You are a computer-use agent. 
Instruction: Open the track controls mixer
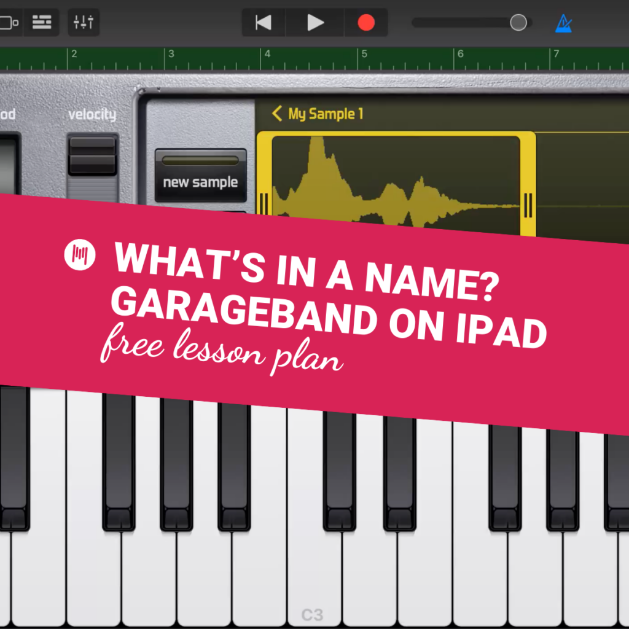pos(84,22)
